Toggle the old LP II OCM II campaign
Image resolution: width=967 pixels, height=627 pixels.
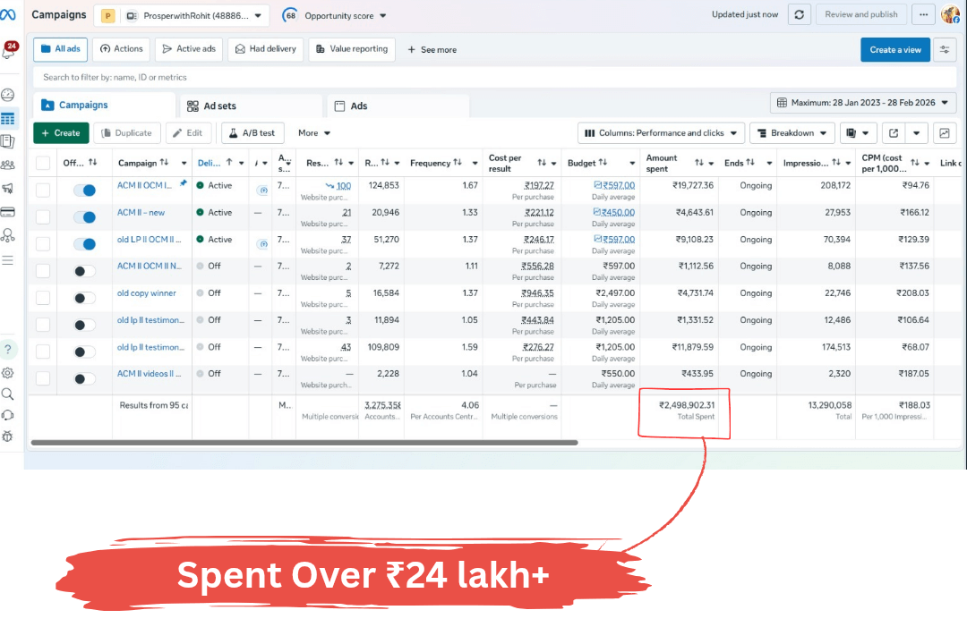click(84, 244)
